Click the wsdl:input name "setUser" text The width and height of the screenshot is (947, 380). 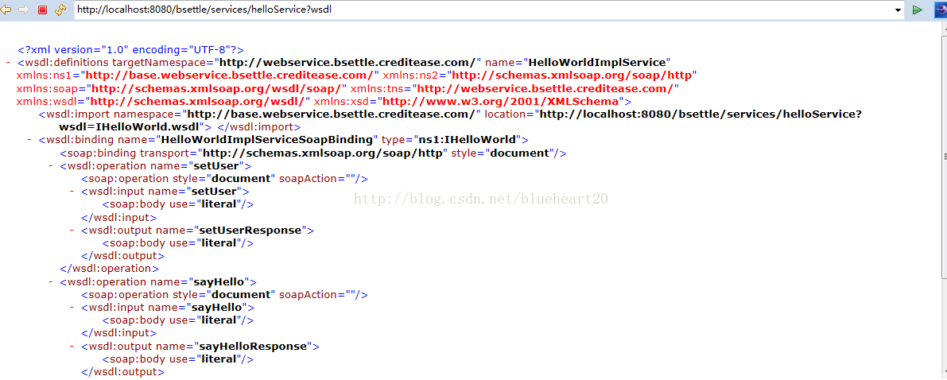point(215,192)
